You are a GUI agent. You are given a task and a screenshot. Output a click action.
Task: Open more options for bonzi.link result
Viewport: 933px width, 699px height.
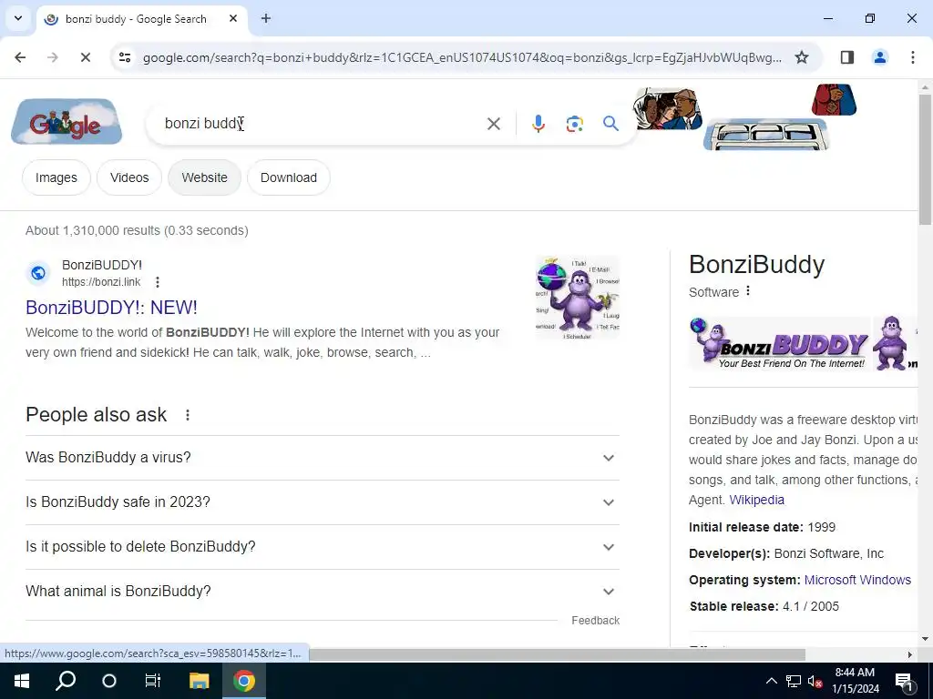coord(157,282)
